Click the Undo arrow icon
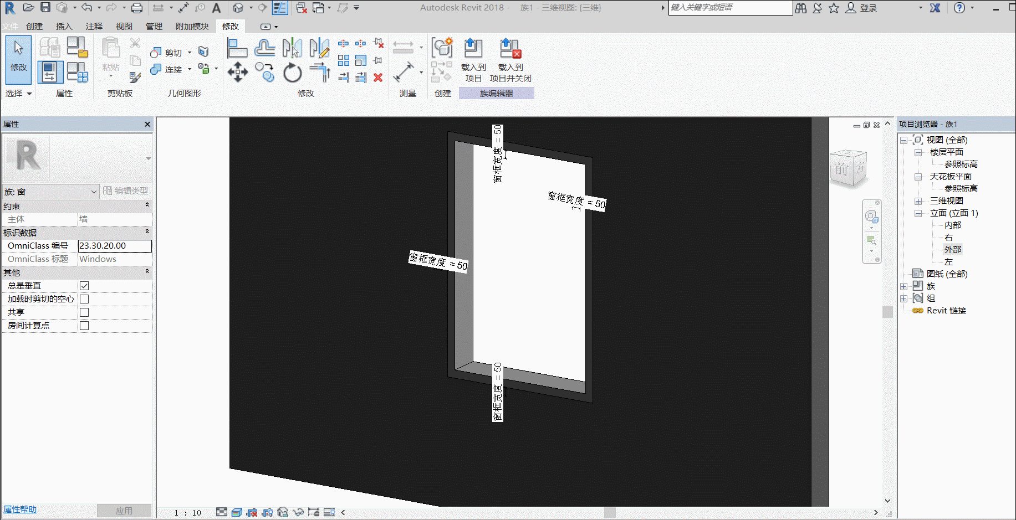This screenshot has height=520, width=1016. tap(87, 8)
